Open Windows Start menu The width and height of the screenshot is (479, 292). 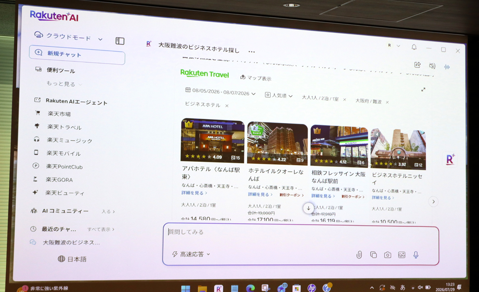(185, 288)
